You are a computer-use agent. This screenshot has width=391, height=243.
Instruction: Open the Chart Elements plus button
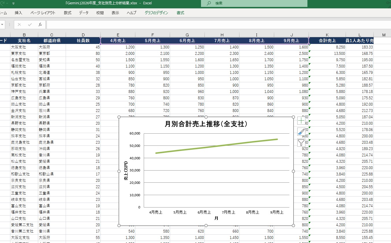[x=301, y=121]
